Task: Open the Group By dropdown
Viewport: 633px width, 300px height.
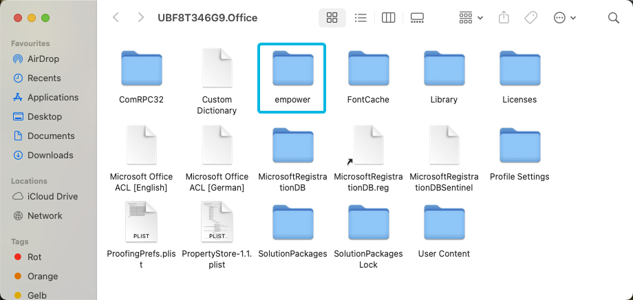Action: click(x=471, y=18)
